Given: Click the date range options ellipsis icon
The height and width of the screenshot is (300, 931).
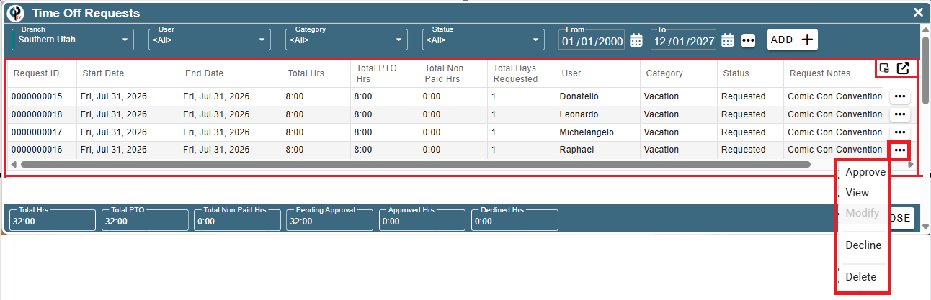Looking at the screenshot, I should (748, 40).
